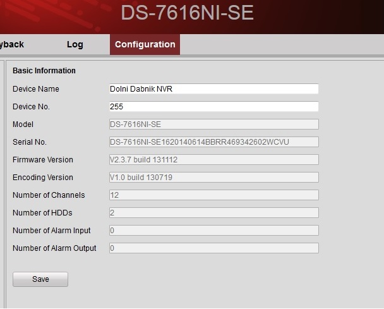Click the Device Name label
Viewport: 384px width, 309px height.
coord(36,88)
